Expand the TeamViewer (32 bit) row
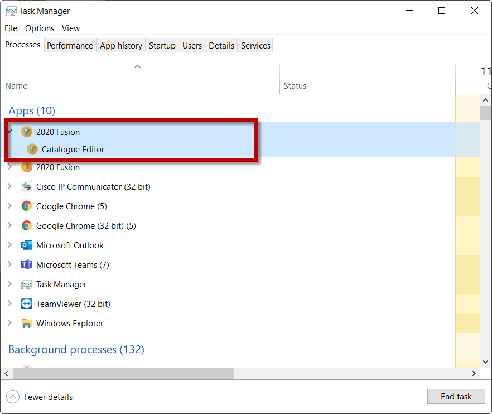The height and width of the screenshot is (414, 492). pos(9,304)
